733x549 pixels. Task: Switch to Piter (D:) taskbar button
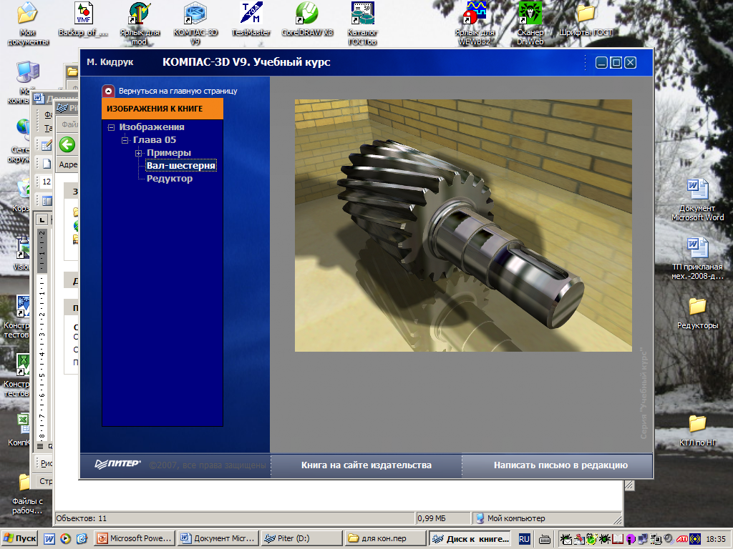pos(302,538)
